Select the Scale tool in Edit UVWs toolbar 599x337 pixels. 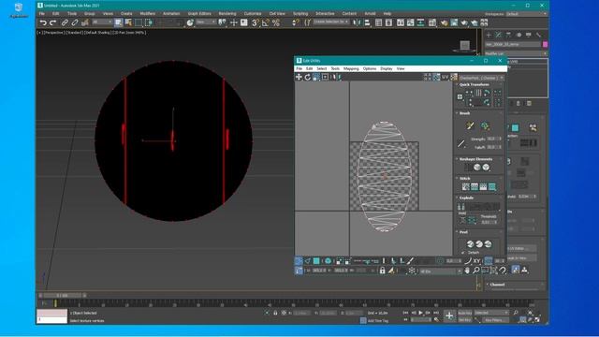pyautogui.click(x=316, y=77)
